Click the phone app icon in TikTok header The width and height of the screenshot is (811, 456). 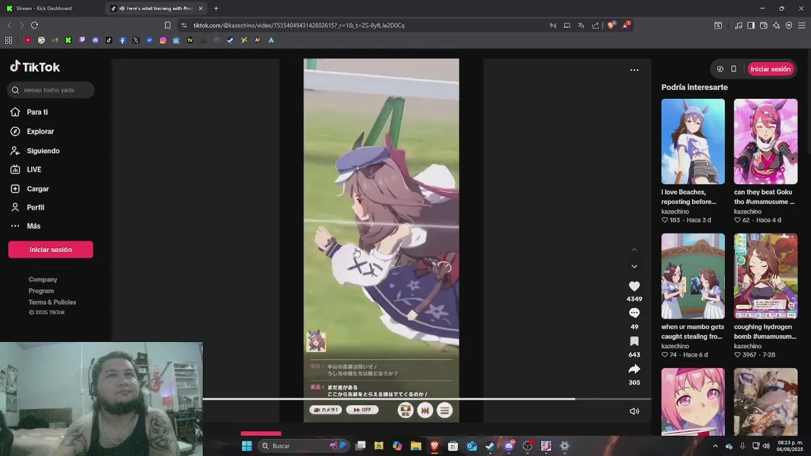734,69
